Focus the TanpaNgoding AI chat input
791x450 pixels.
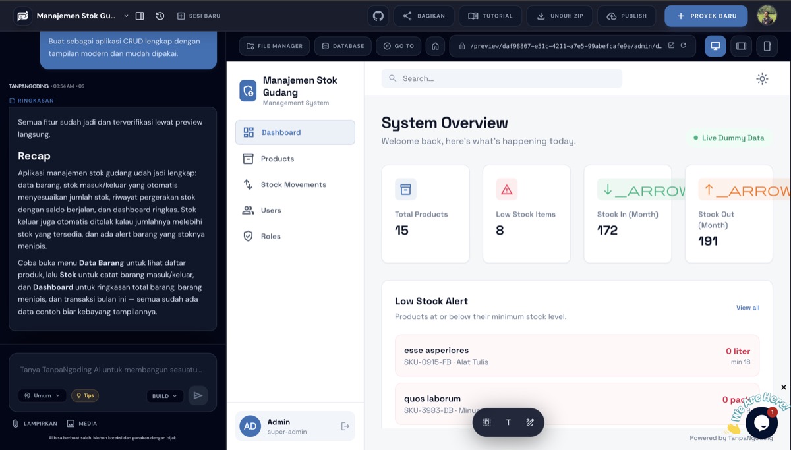[x=113, y=370]
